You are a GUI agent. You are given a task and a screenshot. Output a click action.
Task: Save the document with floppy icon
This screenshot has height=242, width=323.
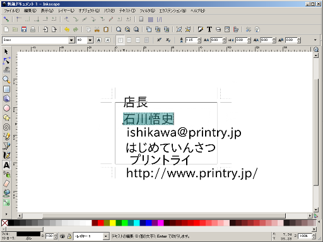click(x=24, y=30)
